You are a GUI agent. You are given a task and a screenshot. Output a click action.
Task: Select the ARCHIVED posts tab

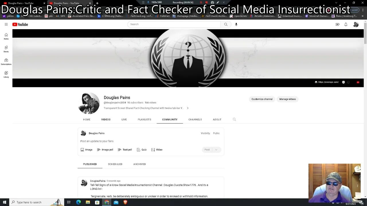click(140, 164)
